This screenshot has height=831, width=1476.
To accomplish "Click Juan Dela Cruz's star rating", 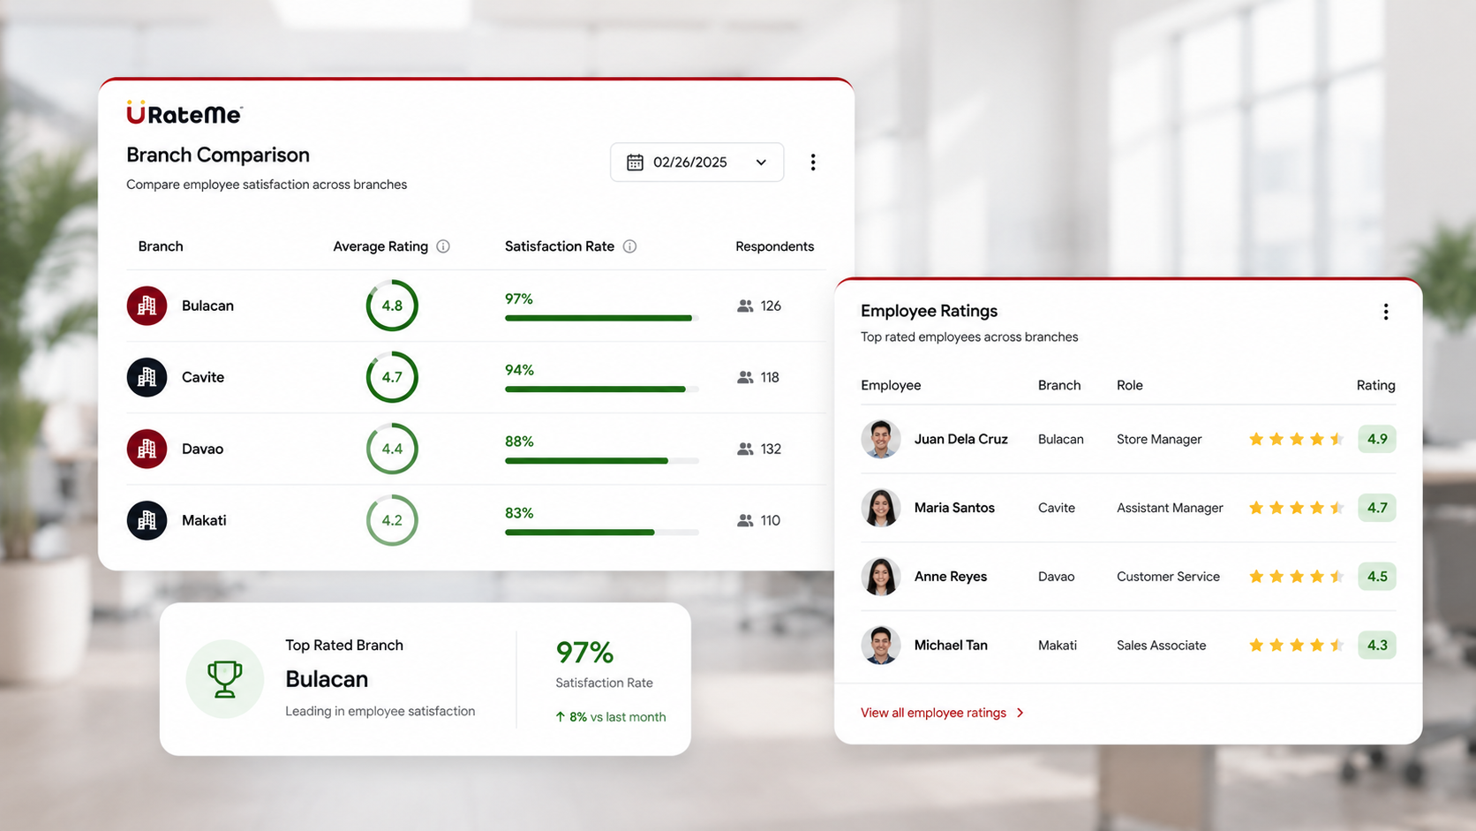I will (1296, 439).
